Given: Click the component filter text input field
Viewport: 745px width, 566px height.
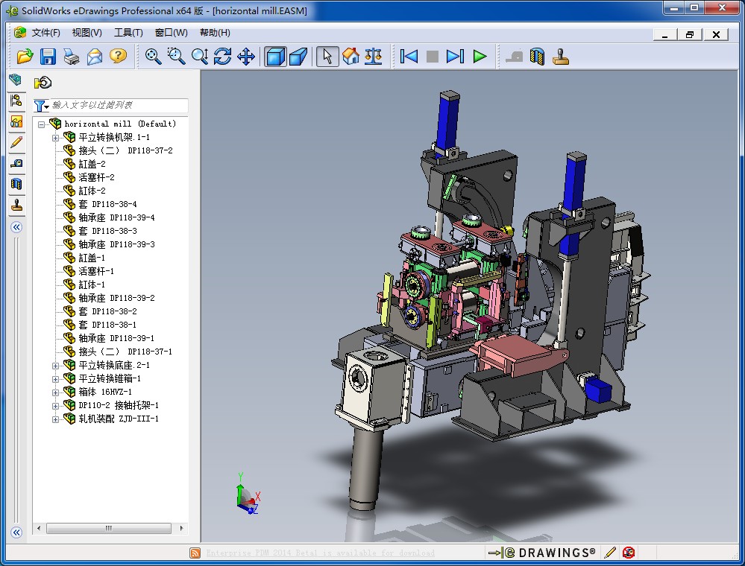Looking at the screenshot, I should coord(118,106).
